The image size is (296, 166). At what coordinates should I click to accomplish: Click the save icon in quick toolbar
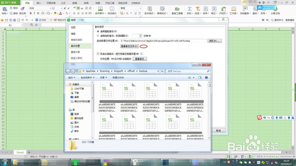pos(7,20)
